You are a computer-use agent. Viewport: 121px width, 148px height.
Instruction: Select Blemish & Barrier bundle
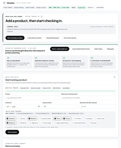59,113
